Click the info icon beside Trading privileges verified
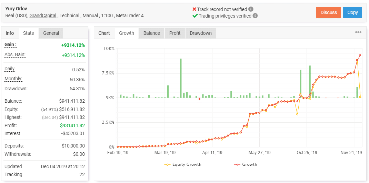369x183 pixels. (x=255, y=16)
